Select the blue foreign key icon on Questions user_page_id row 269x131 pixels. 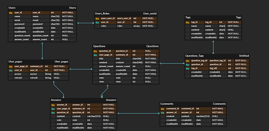tap(95, 55)
